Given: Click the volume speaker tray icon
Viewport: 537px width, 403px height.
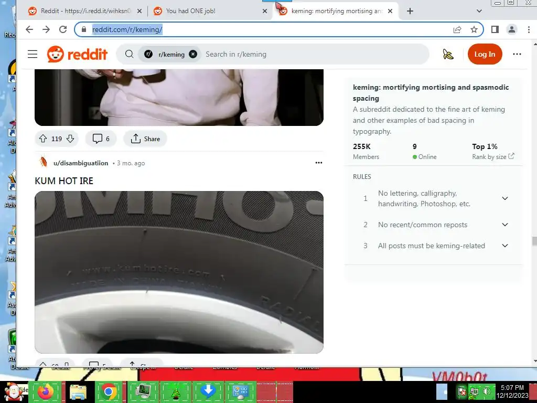Looking at the screenshot, I should click(487, 391).
